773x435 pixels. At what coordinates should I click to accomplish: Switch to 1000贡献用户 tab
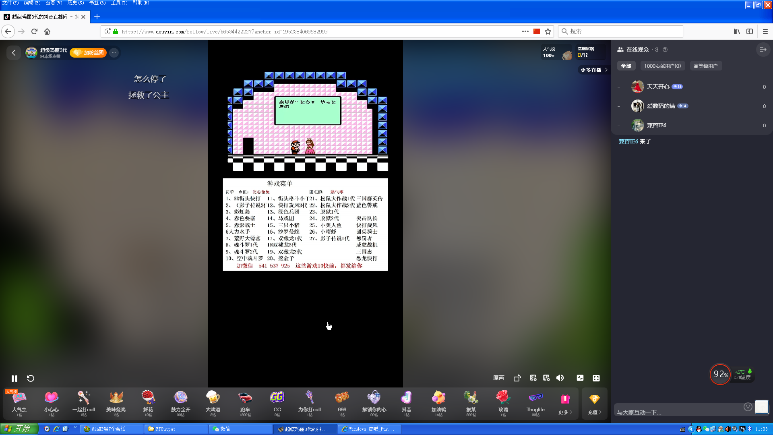click(x=662, y=66)
